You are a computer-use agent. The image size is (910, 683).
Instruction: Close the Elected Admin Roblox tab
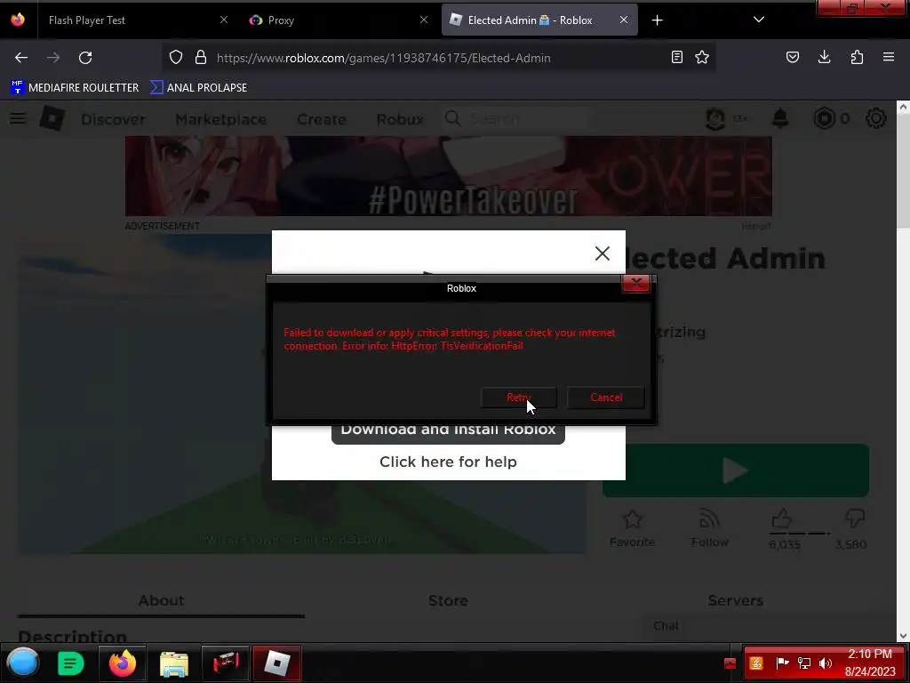pyautogui.click(x=623, y=20)
